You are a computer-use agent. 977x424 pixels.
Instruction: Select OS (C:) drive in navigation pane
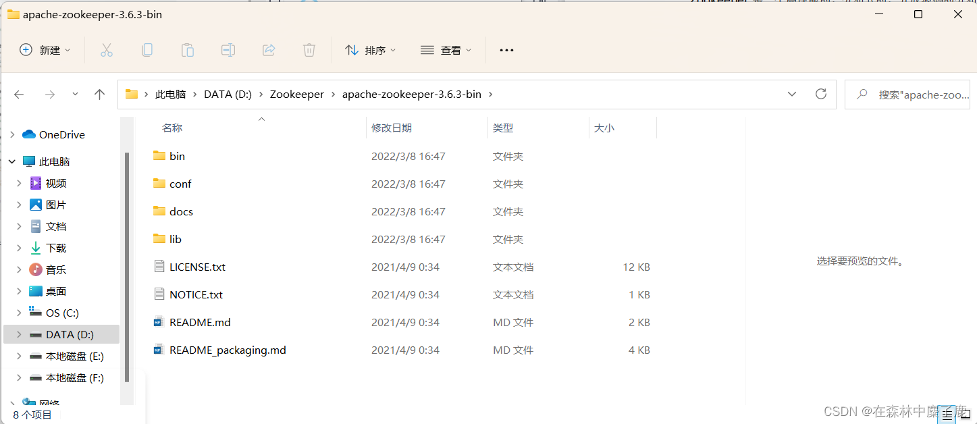pos(62,313)
